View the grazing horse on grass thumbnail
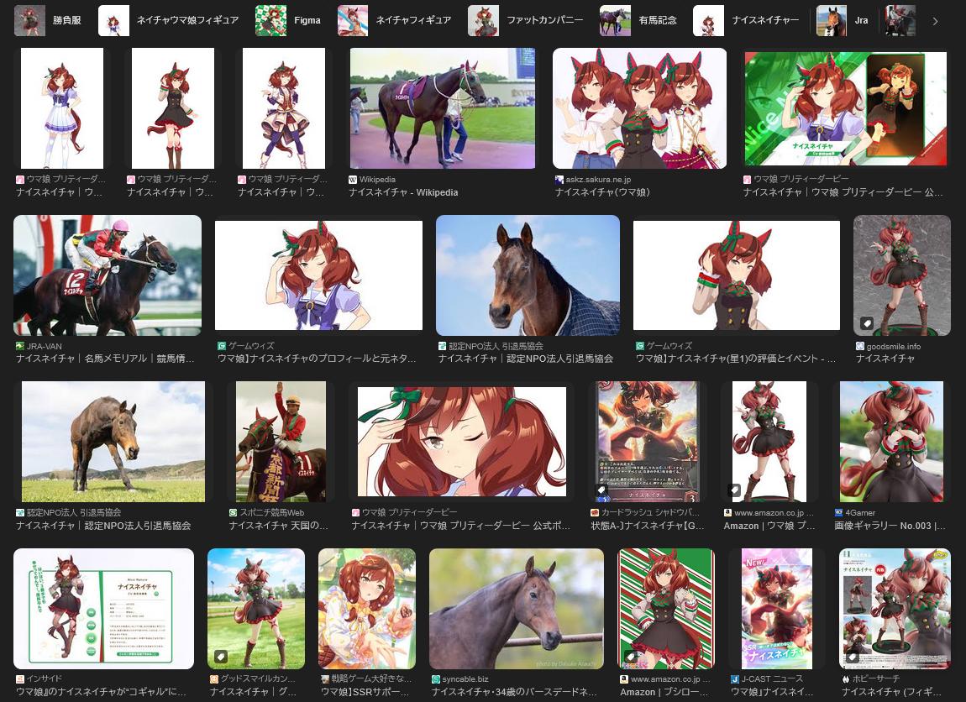The width and height of the screenshot is (966, 702). (x=113, y=442)
